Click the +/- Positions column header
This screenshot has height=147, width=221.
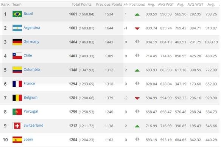[134, 5]
